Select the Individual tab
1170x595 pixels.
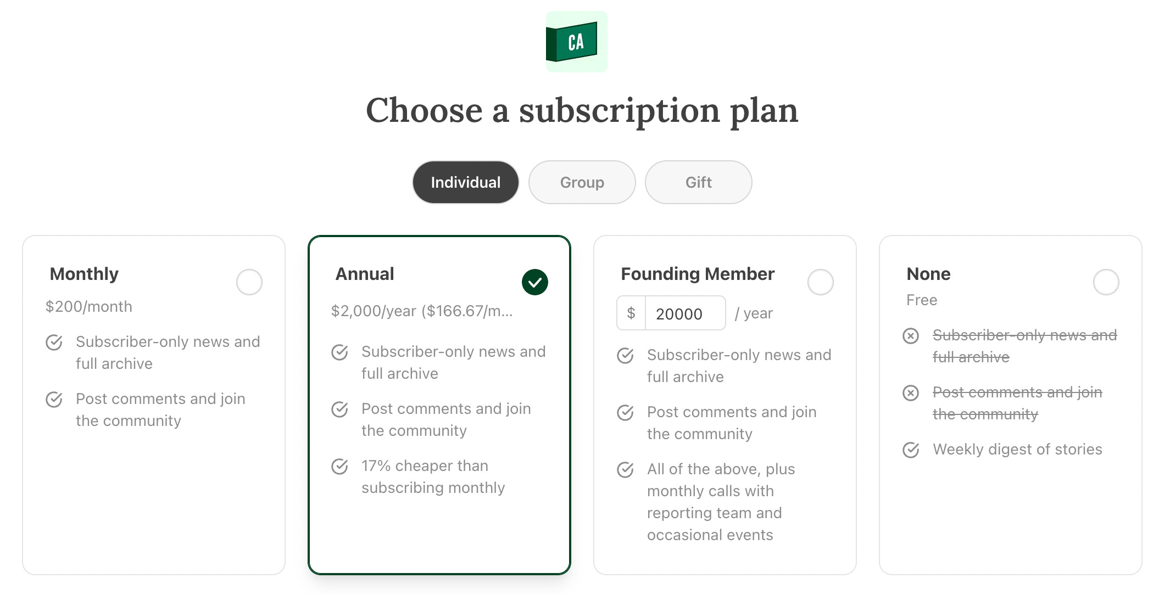pos(465,182)
